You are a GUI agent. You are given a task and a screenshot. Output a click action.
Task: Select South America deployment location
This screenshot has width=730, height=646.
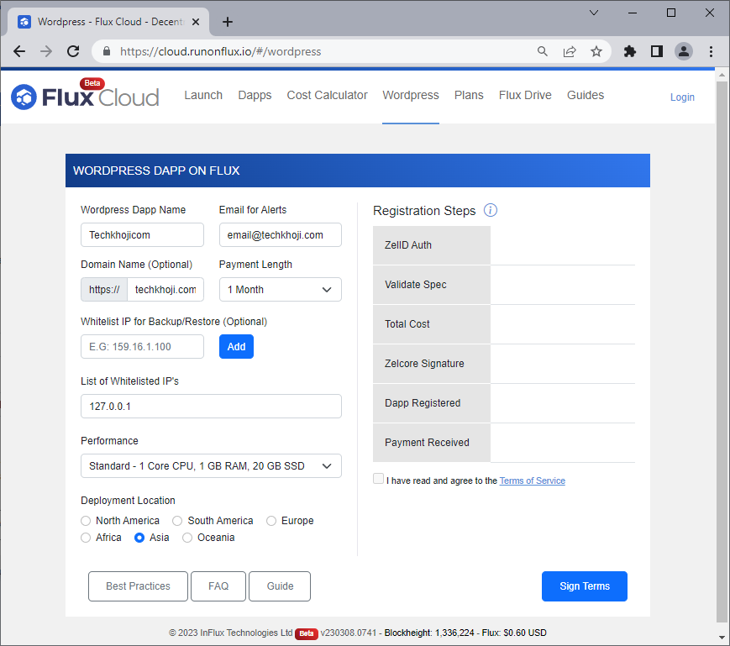pyautogui.click(x=177, y=521)
